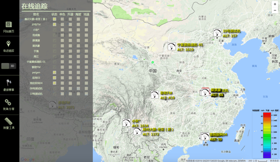
Task: Enable 地速 checkbox for 周江
Action: [86, 57]
